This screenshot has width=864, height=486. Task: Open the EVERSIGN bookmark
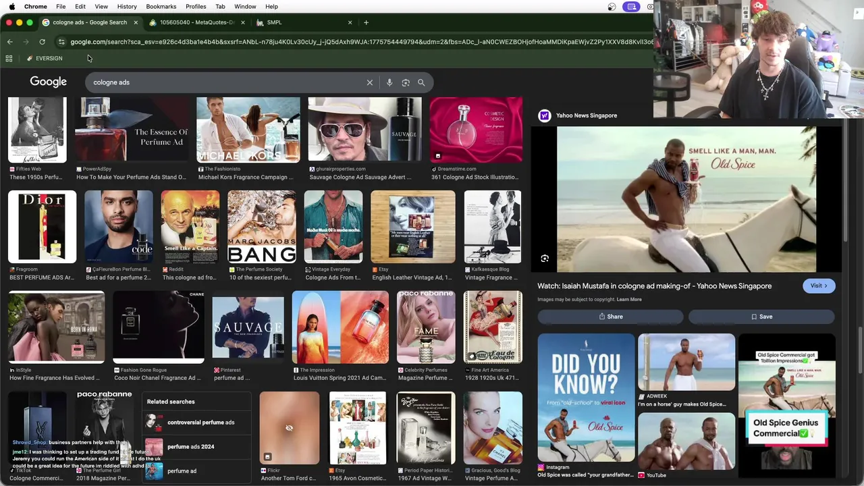pyautogui.click(x=45, y=59)
